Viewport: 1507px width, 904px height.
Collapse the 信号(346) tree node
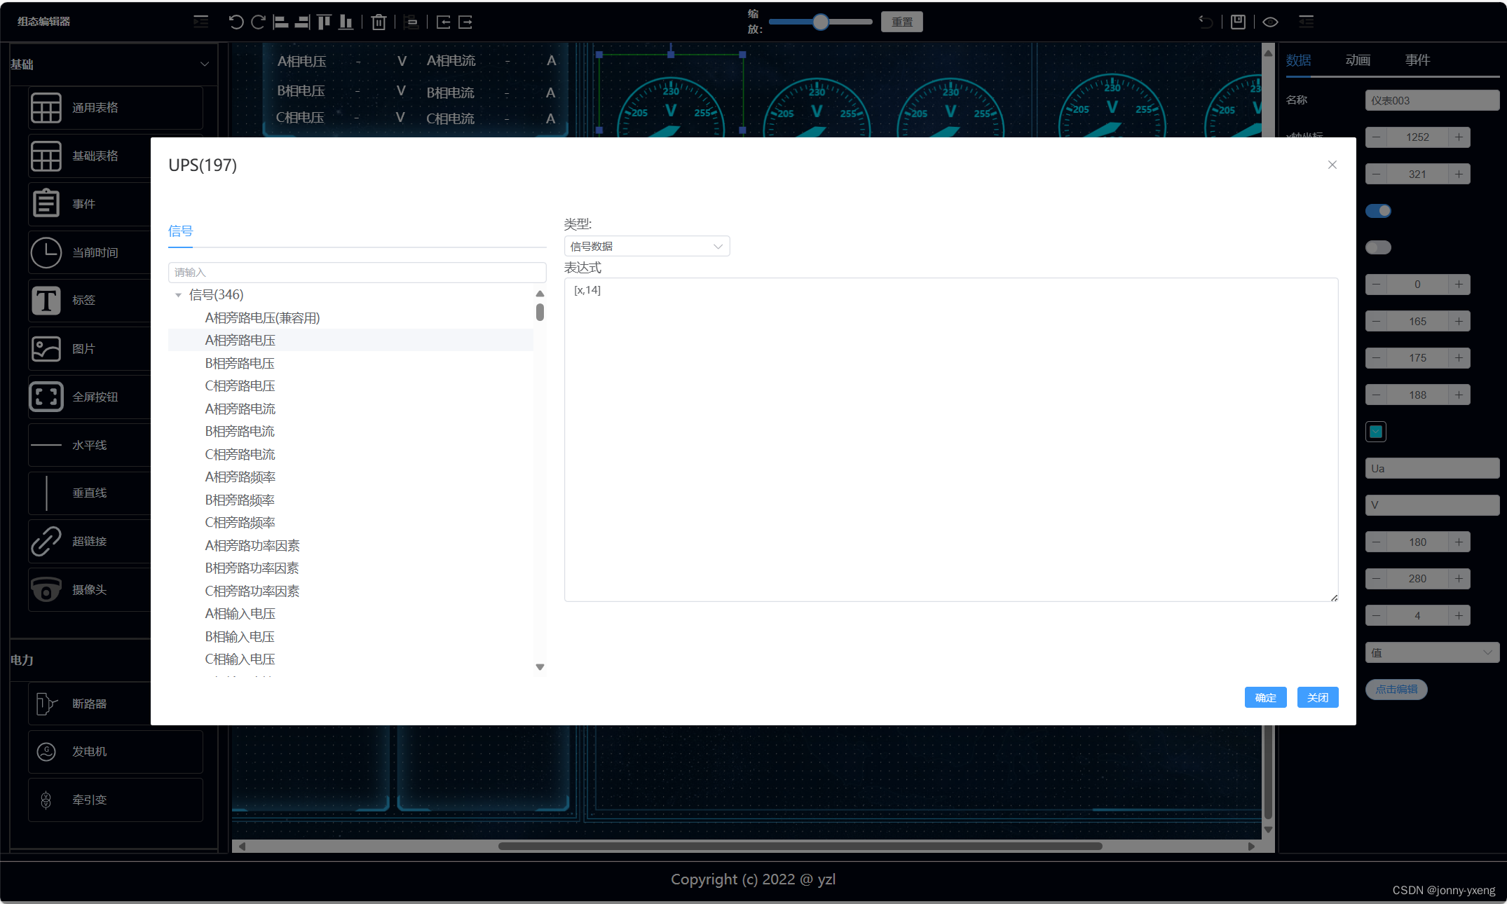(178, 295)
